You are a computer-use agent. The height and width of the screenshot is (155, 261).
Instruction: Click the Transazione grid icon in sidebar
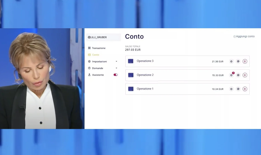(89, 48)
